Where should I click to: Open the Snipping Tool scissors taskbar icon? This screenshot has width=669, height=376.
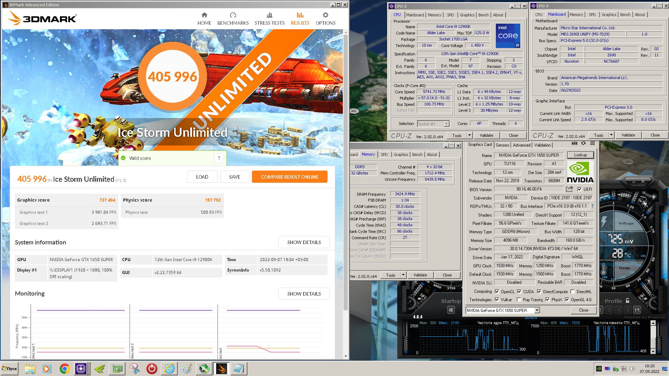134,369
